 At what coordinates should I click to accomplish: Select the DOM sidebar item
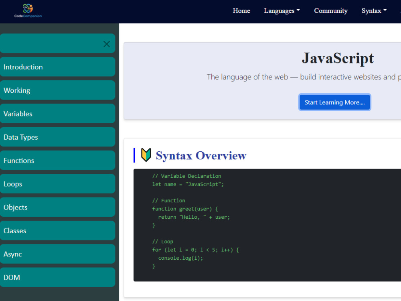(x=57, y=277)
